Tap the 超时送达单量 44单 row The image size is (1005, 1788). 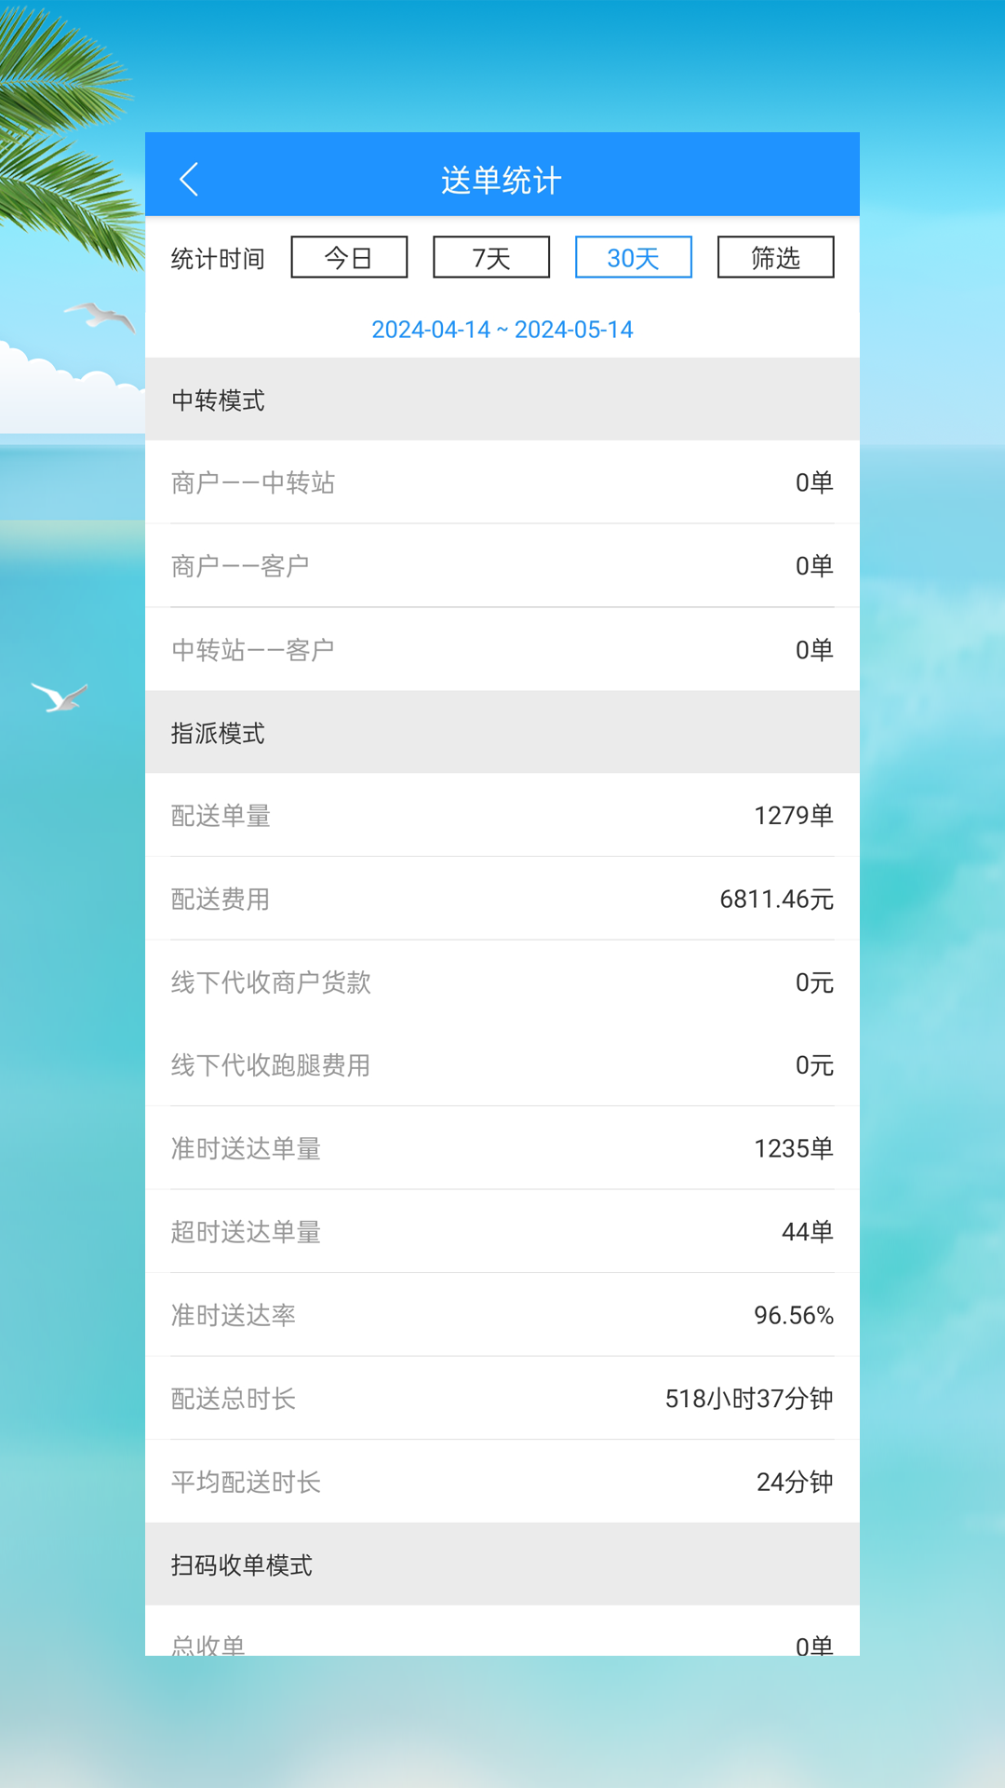click(502, 1231)
